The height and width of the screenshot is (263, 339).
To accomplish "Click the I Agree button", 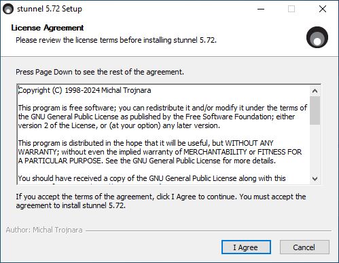I will (246, 247).
